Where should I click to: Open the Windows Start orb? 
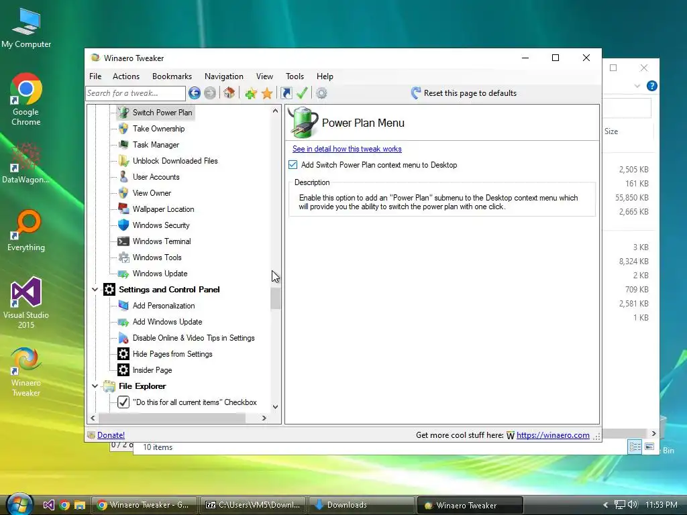click(x=19, y=504)
